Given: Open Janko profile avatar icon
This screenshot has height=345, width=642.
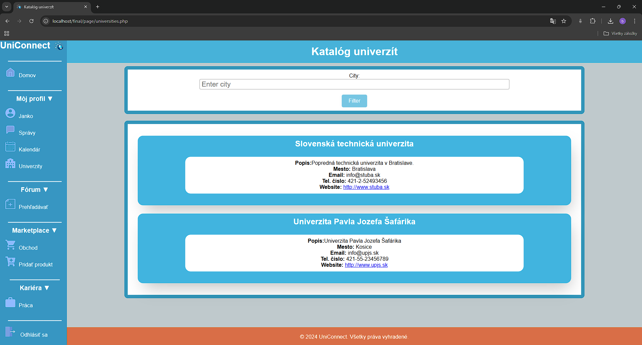Looking at the screenshot, I should [10, 113].
